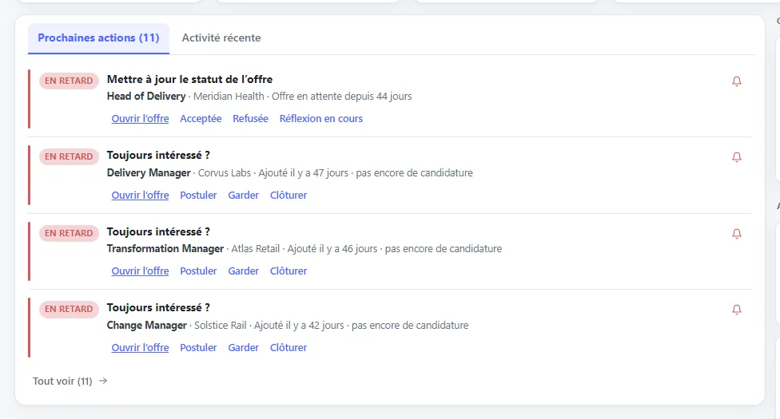Click EN RETARD badge on Meridian Health row
The image size is (780, 419).
69,81
